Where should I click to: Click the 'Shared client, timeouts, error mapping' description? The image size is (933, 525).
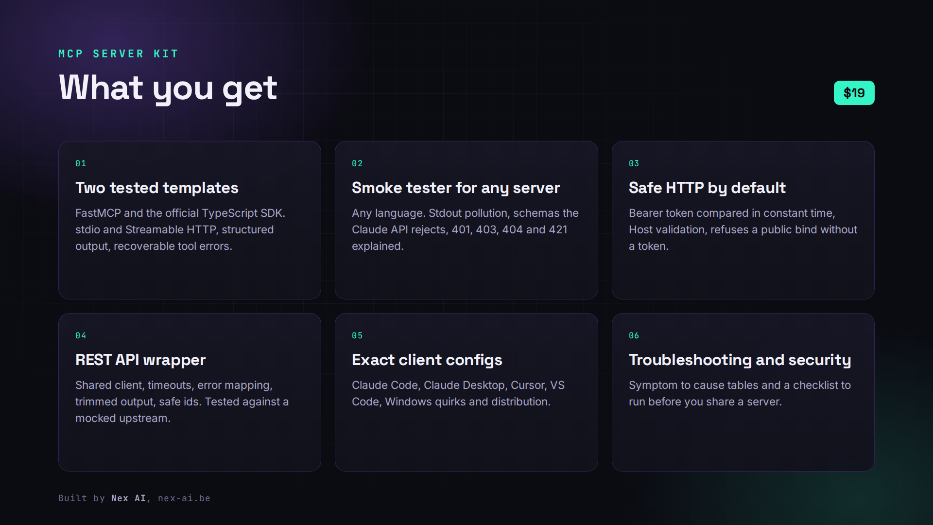point(182,402)
